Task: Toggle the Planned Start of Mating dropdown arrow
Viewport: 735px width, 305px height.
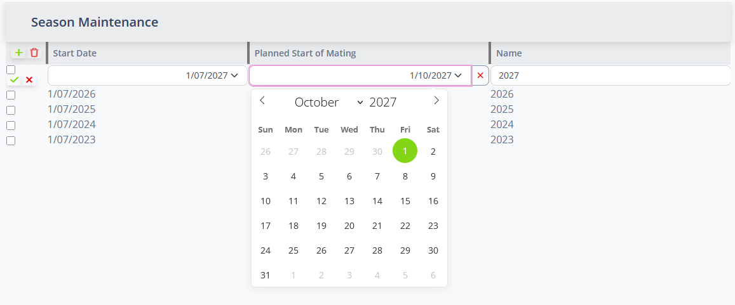Action: tap(458, 75)
